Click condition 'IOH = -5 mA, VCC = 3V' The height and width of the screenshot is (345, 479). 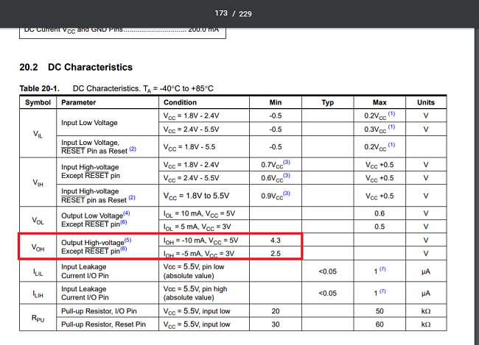tap(199, 254)
